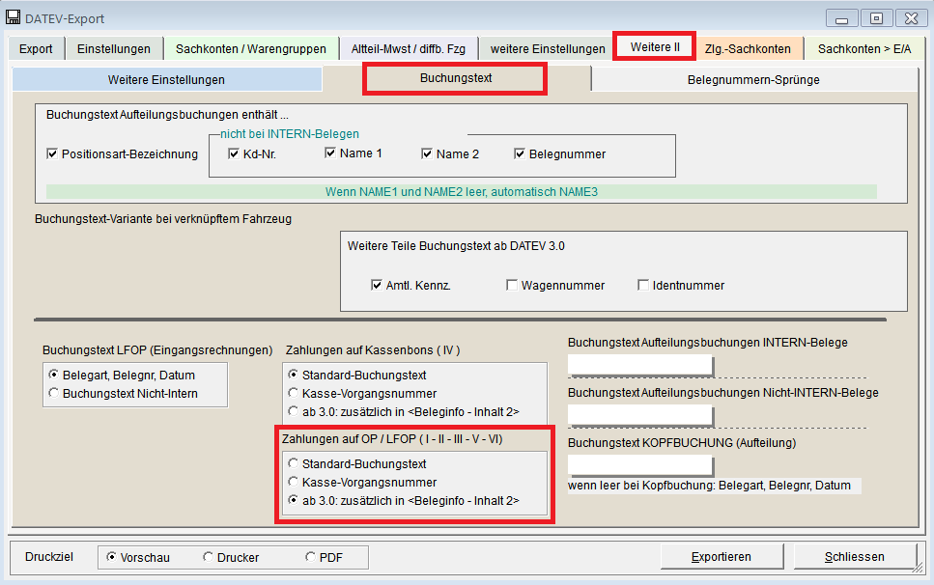The image size is (934, 585).
Task: Click 'Buchungstext-Variante bei verknüpftem Fahrzeug' label
Action: tap(163, 219)
